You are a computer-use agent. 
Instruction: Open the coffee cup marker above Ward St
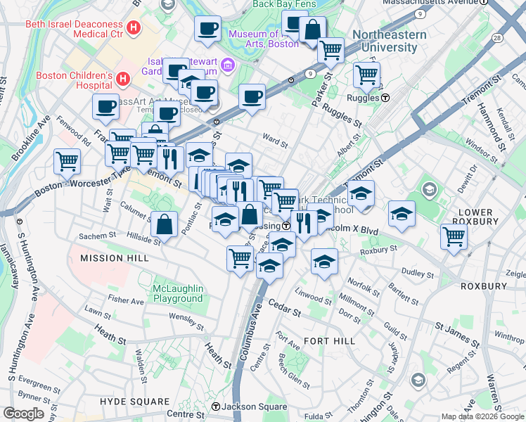[x=252, y=97]
